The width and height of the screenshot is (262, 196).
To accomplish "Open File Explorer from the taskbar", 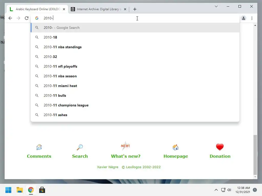I will point(19,190).
